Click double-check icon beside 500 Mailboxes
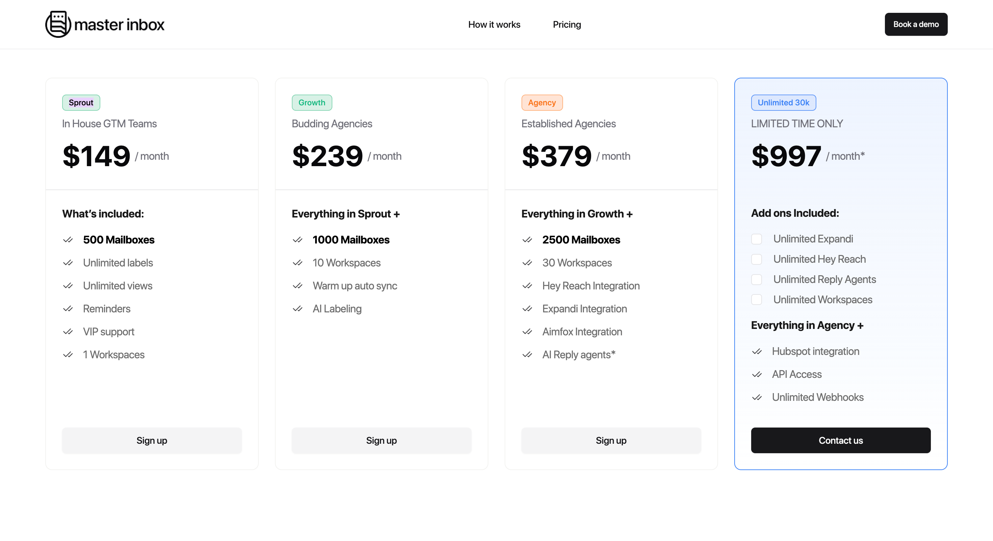Viewport: 993px width, 541px height. (68, 240)
